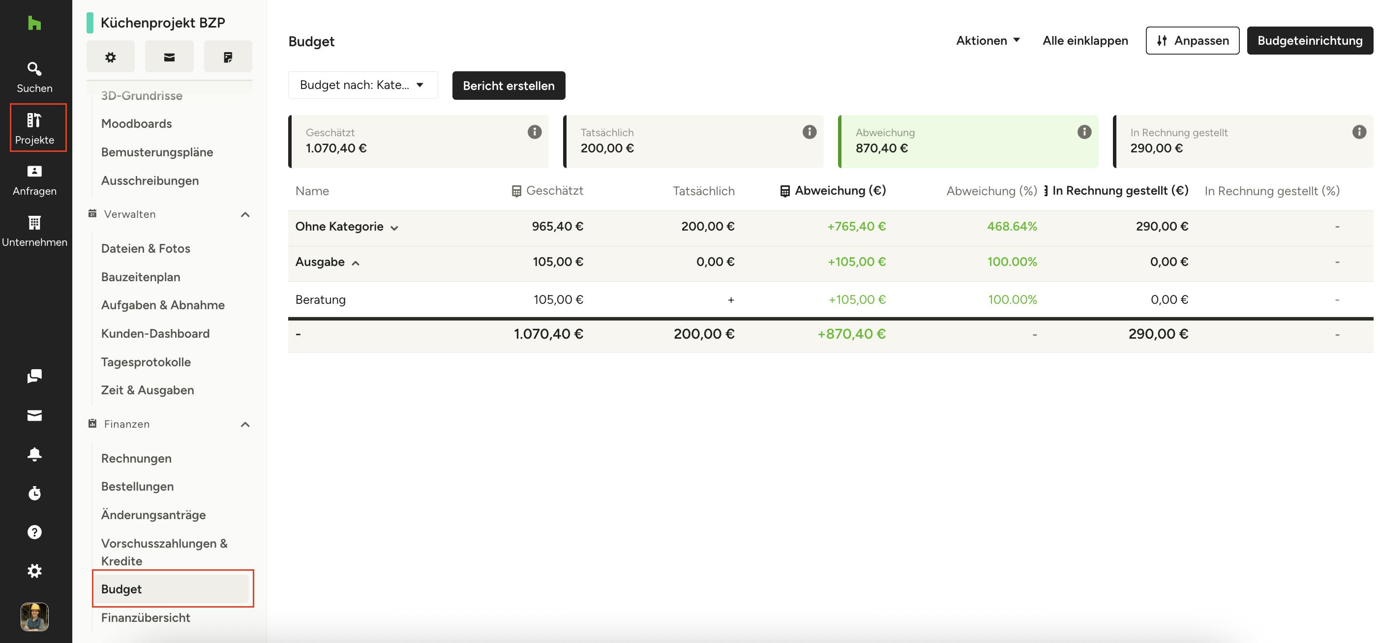This screenshot has height=643, width=1378.
Task: Open the chat messages sidebar icon
Action: (34, 376)
